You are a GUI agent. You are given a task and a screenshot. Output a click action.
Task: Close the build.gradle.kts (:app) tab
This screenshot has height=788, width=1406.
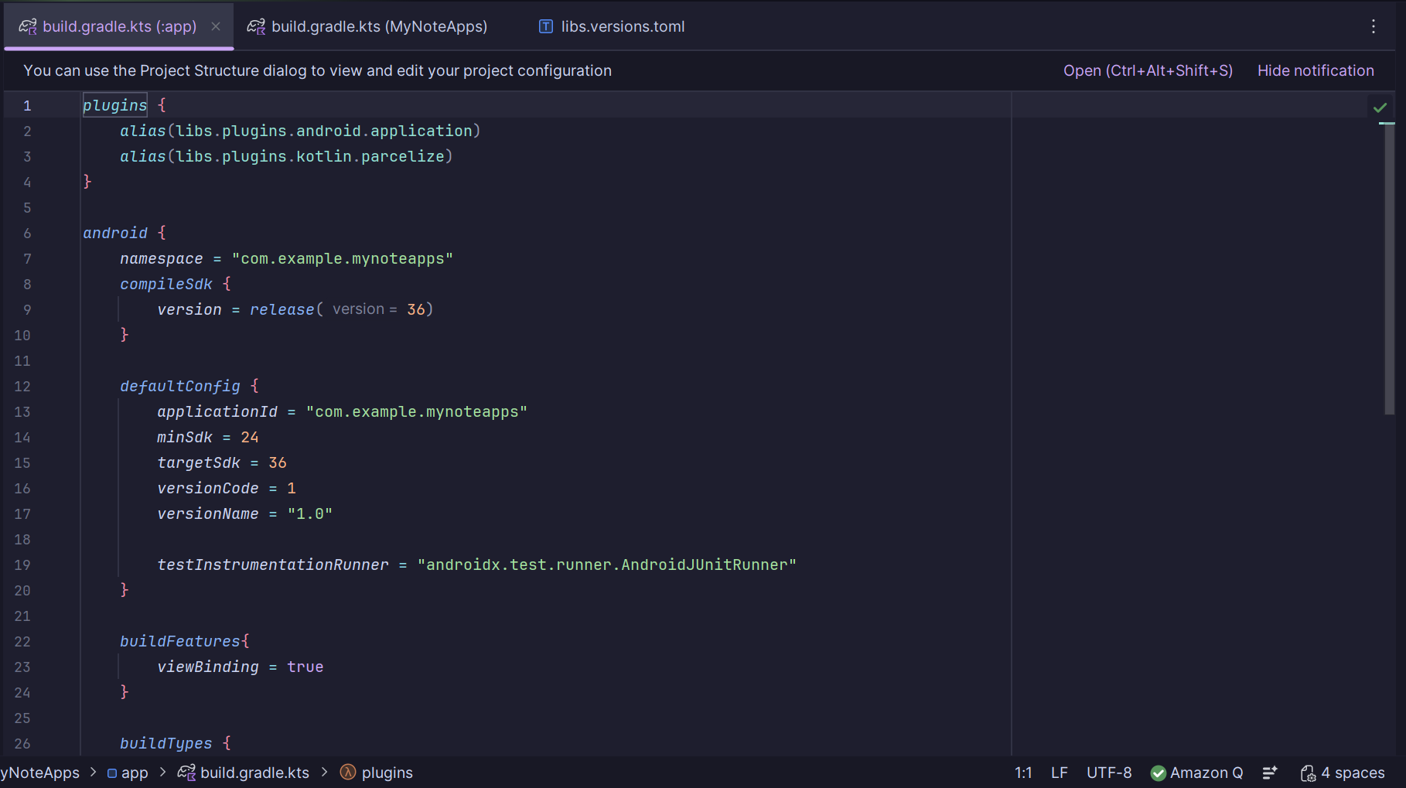(215, 26)
